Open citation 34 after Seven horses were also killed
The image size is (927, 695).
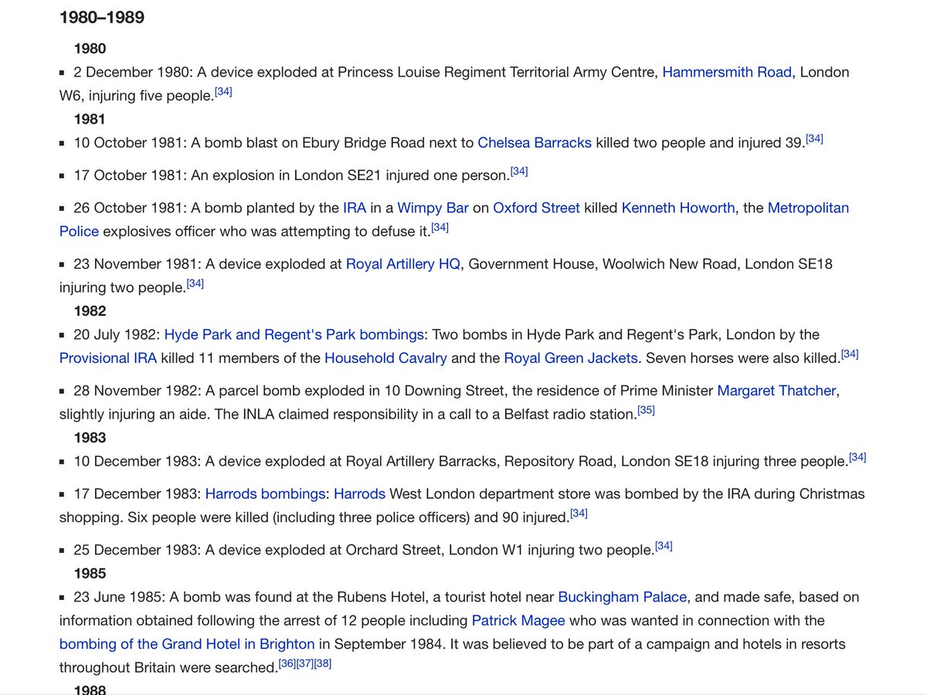(850, 354)
